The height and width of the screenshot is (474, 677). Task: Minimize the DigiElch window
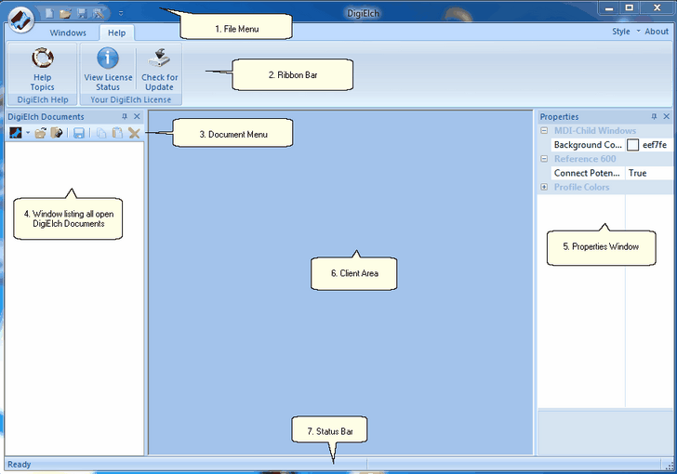click(x=609, y=7)
